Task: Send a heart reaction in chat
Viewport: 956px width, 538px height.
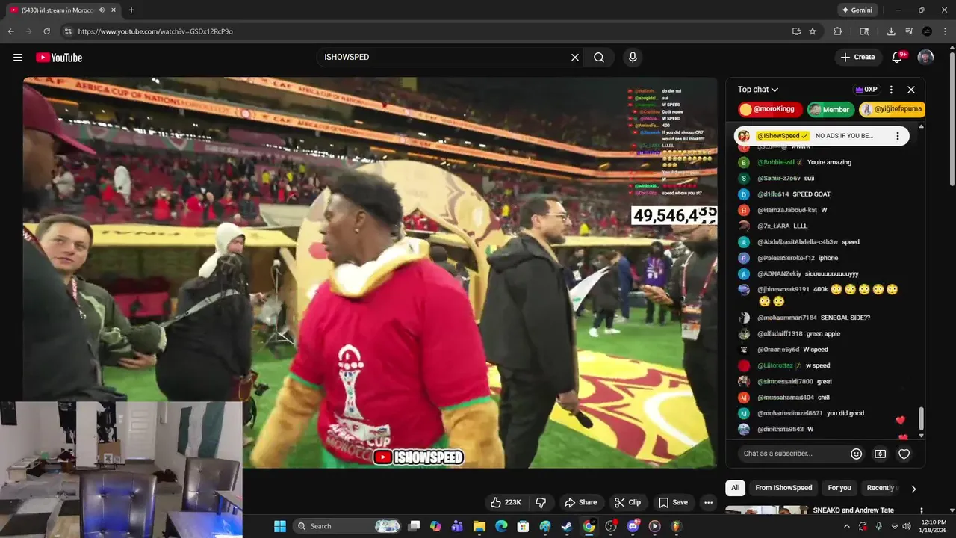Action: click(x=904, y=454)
